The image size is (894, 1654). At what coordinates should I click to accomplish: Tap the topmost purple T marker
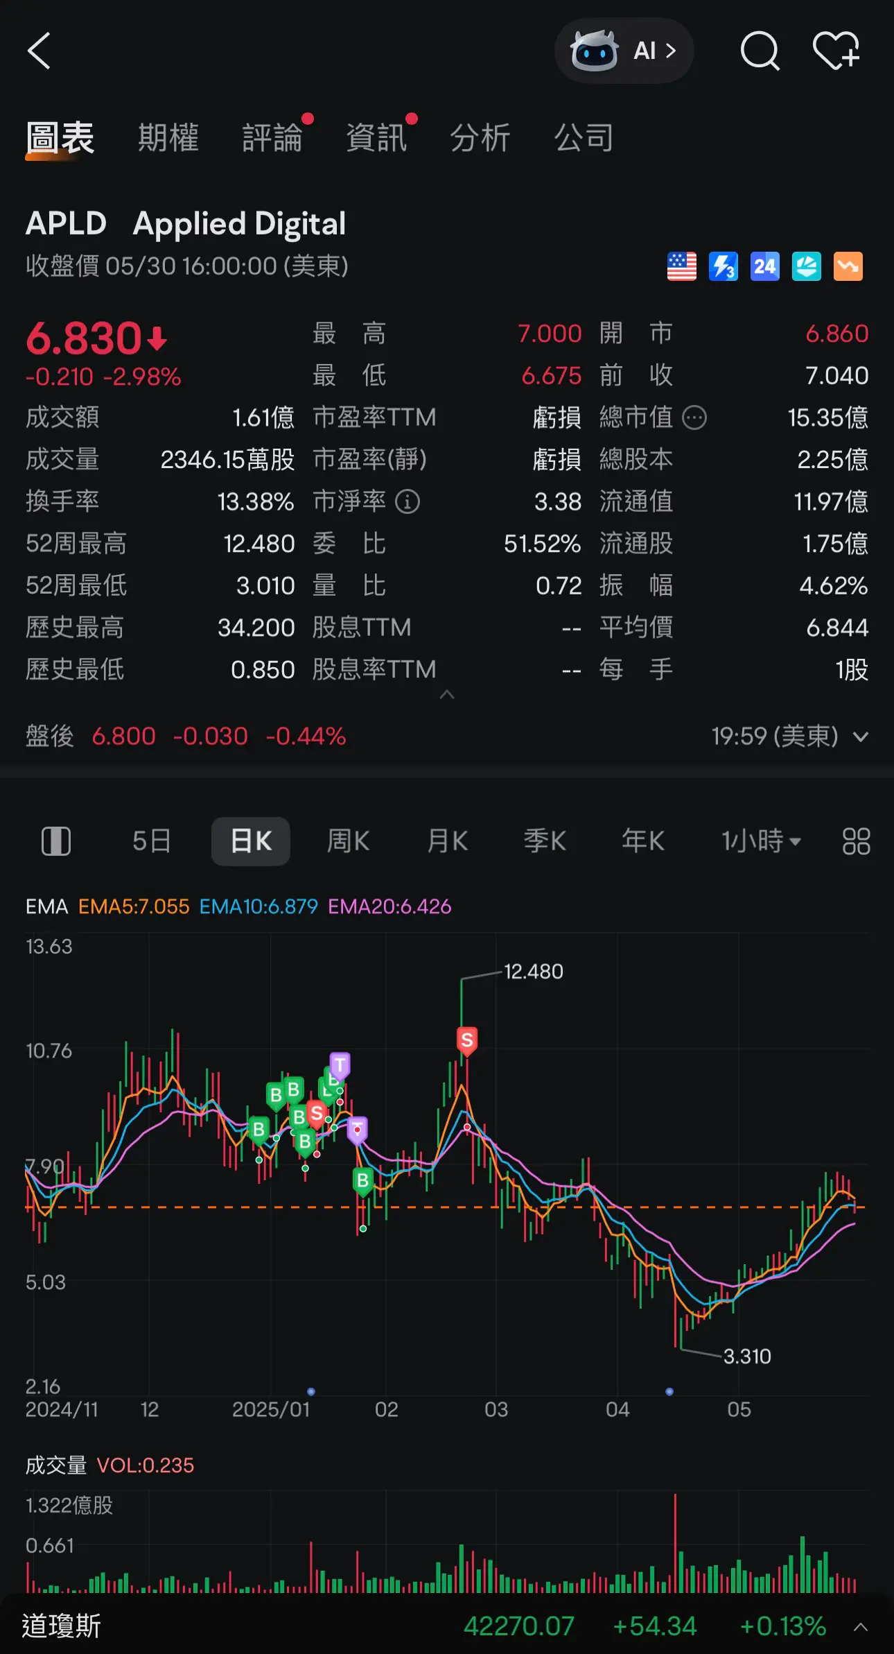tap(340, 1065)
